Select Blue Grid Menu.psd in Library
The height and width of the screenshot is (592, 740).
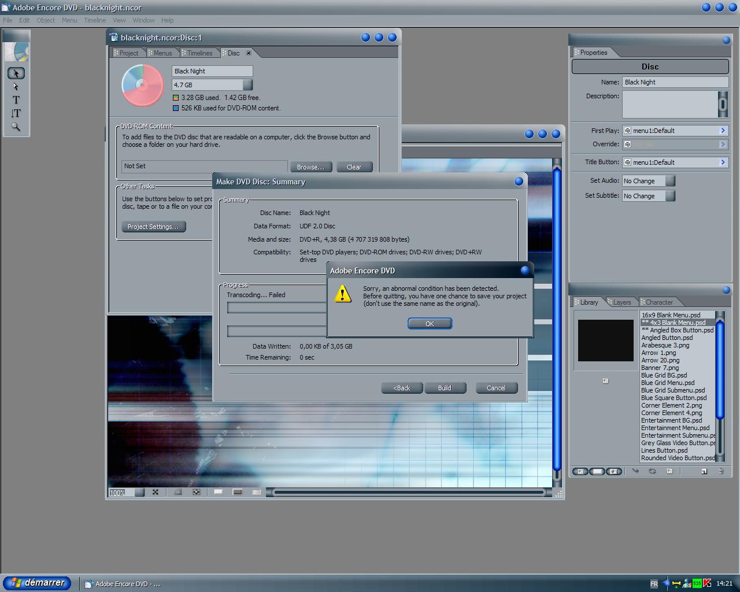click(x=668, y=383)
